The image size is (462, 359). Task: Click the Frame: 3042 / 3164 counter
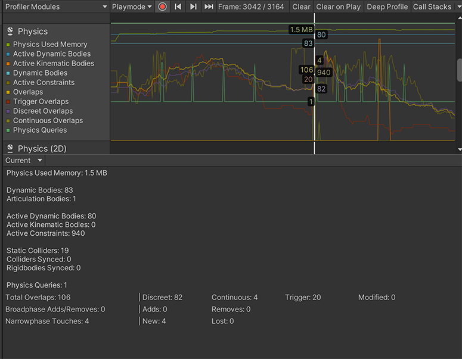pyautogui.click(x=251, y=7)
